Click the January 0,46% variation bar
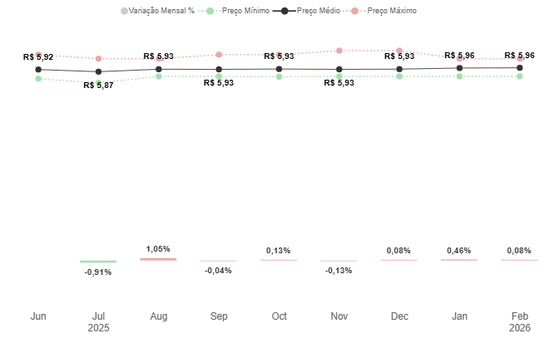The width and height of the screenshot is (559, 338). (x=459, y=260)
